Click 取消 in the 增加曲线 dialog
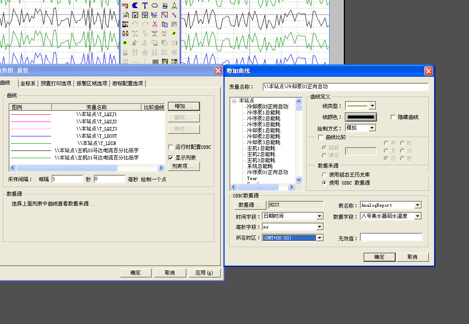This screenshot has width=469, height=324. [412, 257]
